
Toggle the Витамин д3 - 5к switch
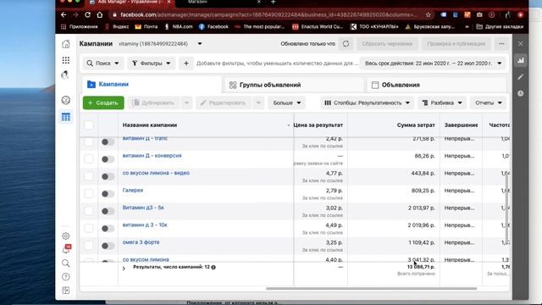tap(108, 211)
